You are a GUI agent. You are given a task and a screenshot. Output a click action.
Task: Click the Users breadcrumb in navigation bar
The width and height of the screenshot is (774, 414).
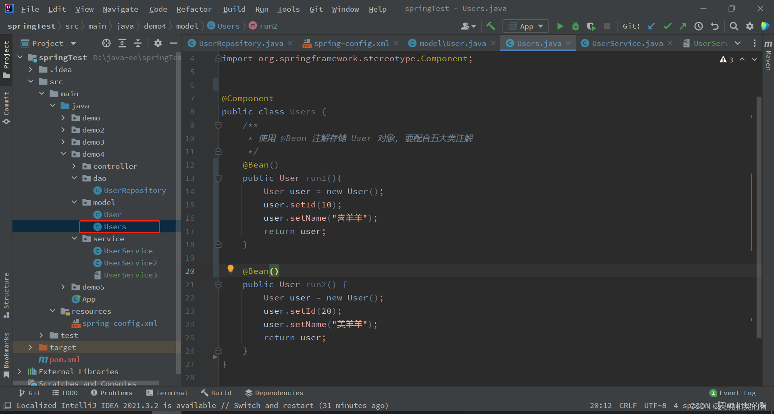pos(224,26)
